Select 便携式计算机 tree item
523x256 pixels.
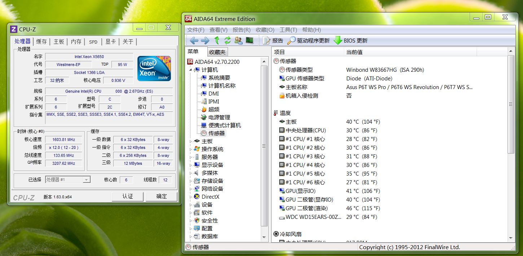[x=225, y=125]
